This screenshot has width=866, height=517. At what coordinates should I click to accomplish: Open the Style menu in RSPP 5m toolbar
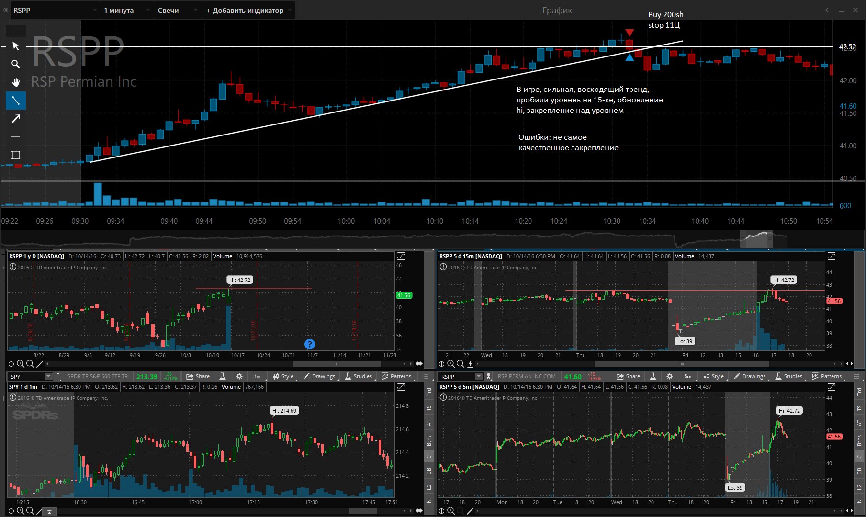[713, 376]
